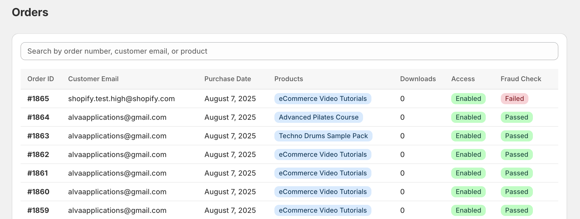Click the order search input field
580x219 pixels.
289,51
